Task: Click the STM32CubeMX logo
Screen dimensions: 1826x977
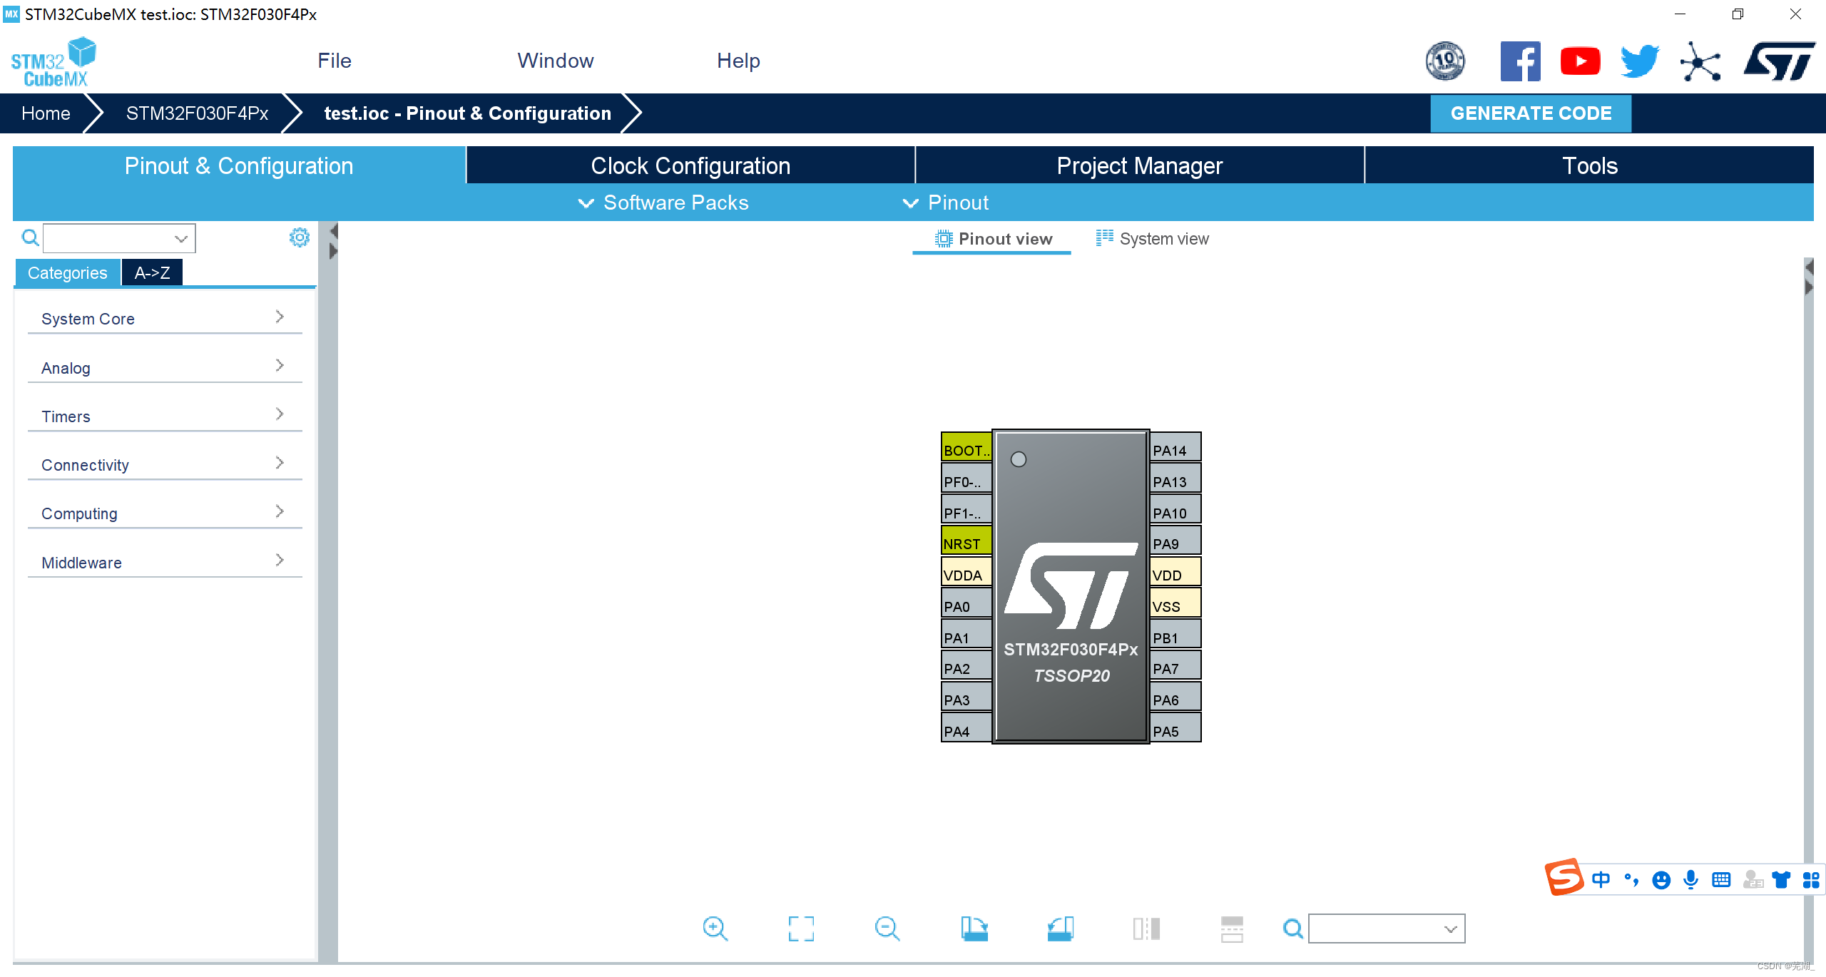Action: coord(53,62)
